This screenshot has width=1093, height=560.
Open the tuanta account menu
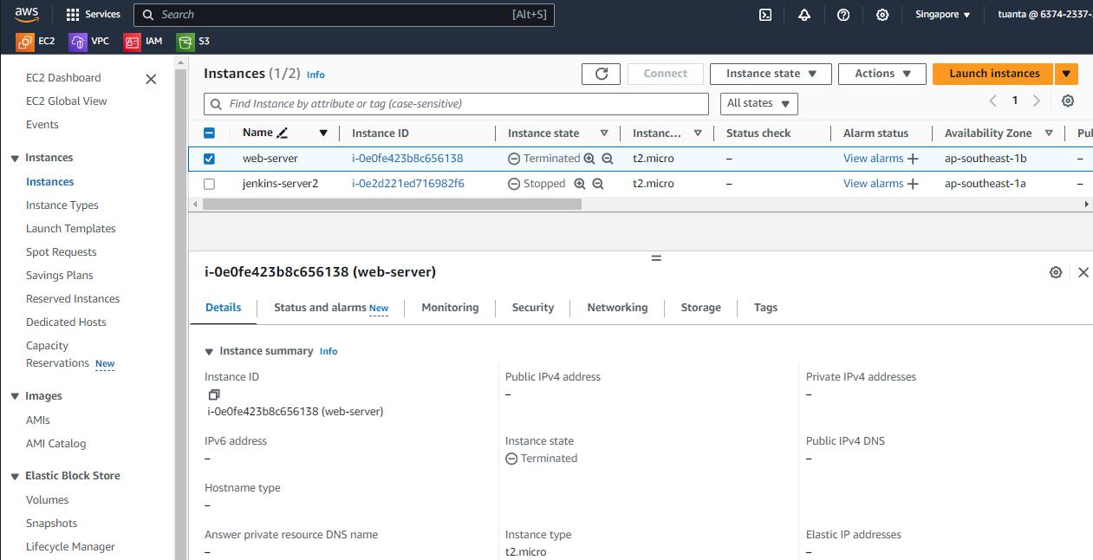tap(1044, 15)
